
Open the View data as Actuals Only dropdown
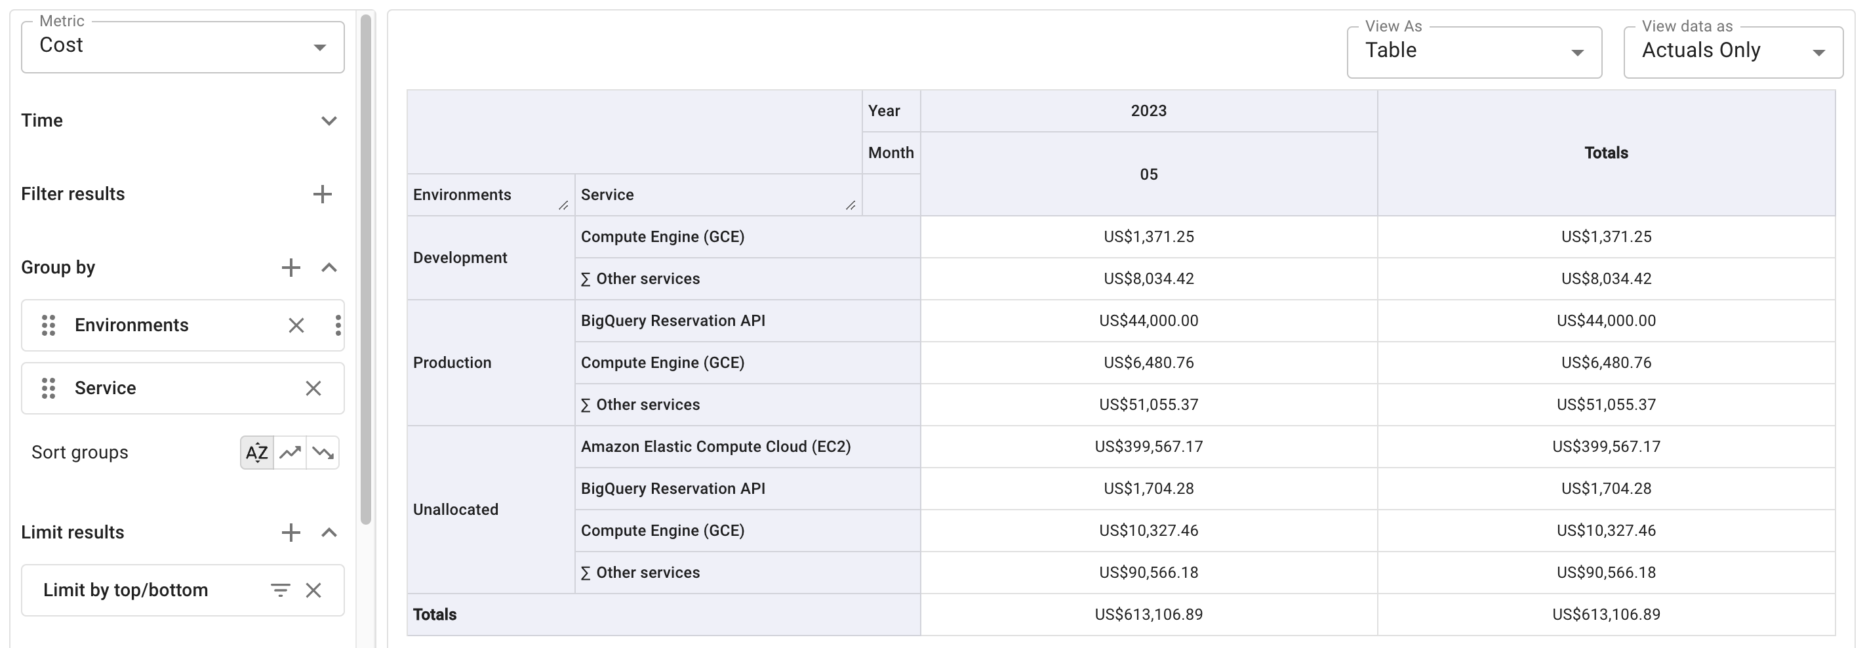(1733, 52)
